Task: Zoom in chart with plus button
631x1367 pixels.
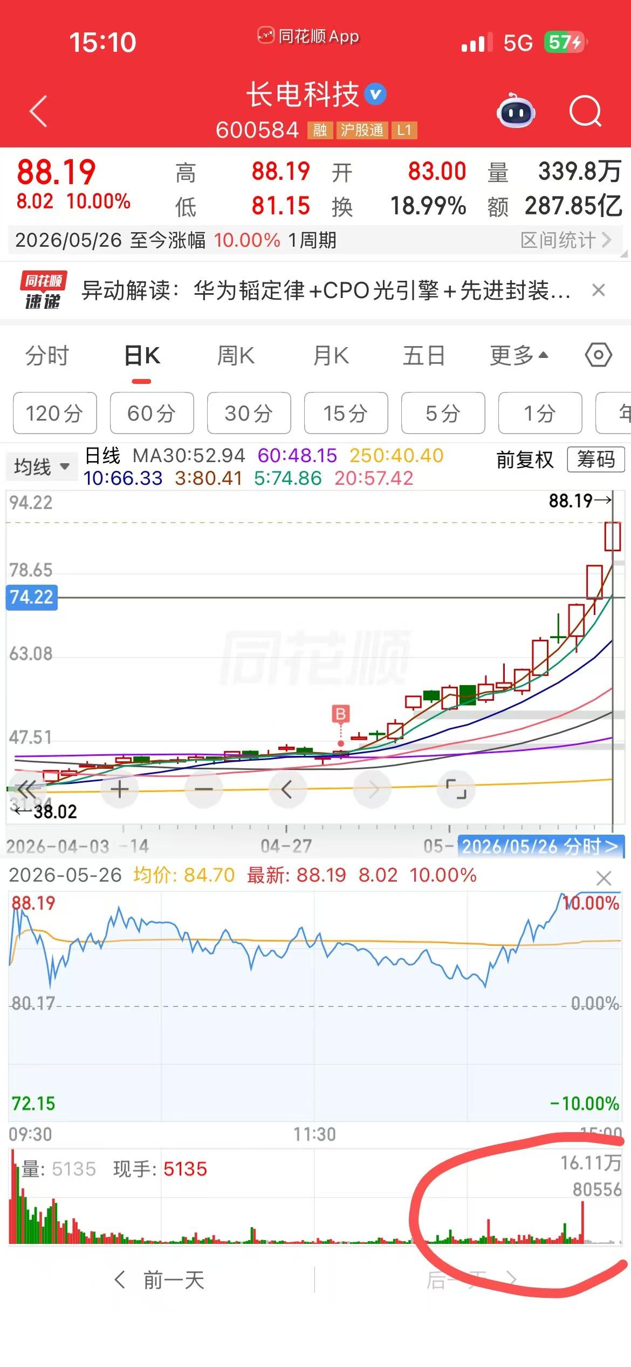Action: [x=119, y=789]
